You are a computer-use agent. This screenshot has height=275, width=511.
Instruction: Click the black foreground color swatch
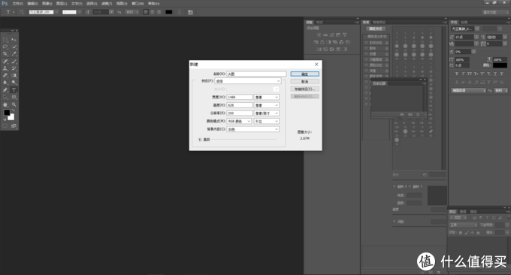[7, 113]
